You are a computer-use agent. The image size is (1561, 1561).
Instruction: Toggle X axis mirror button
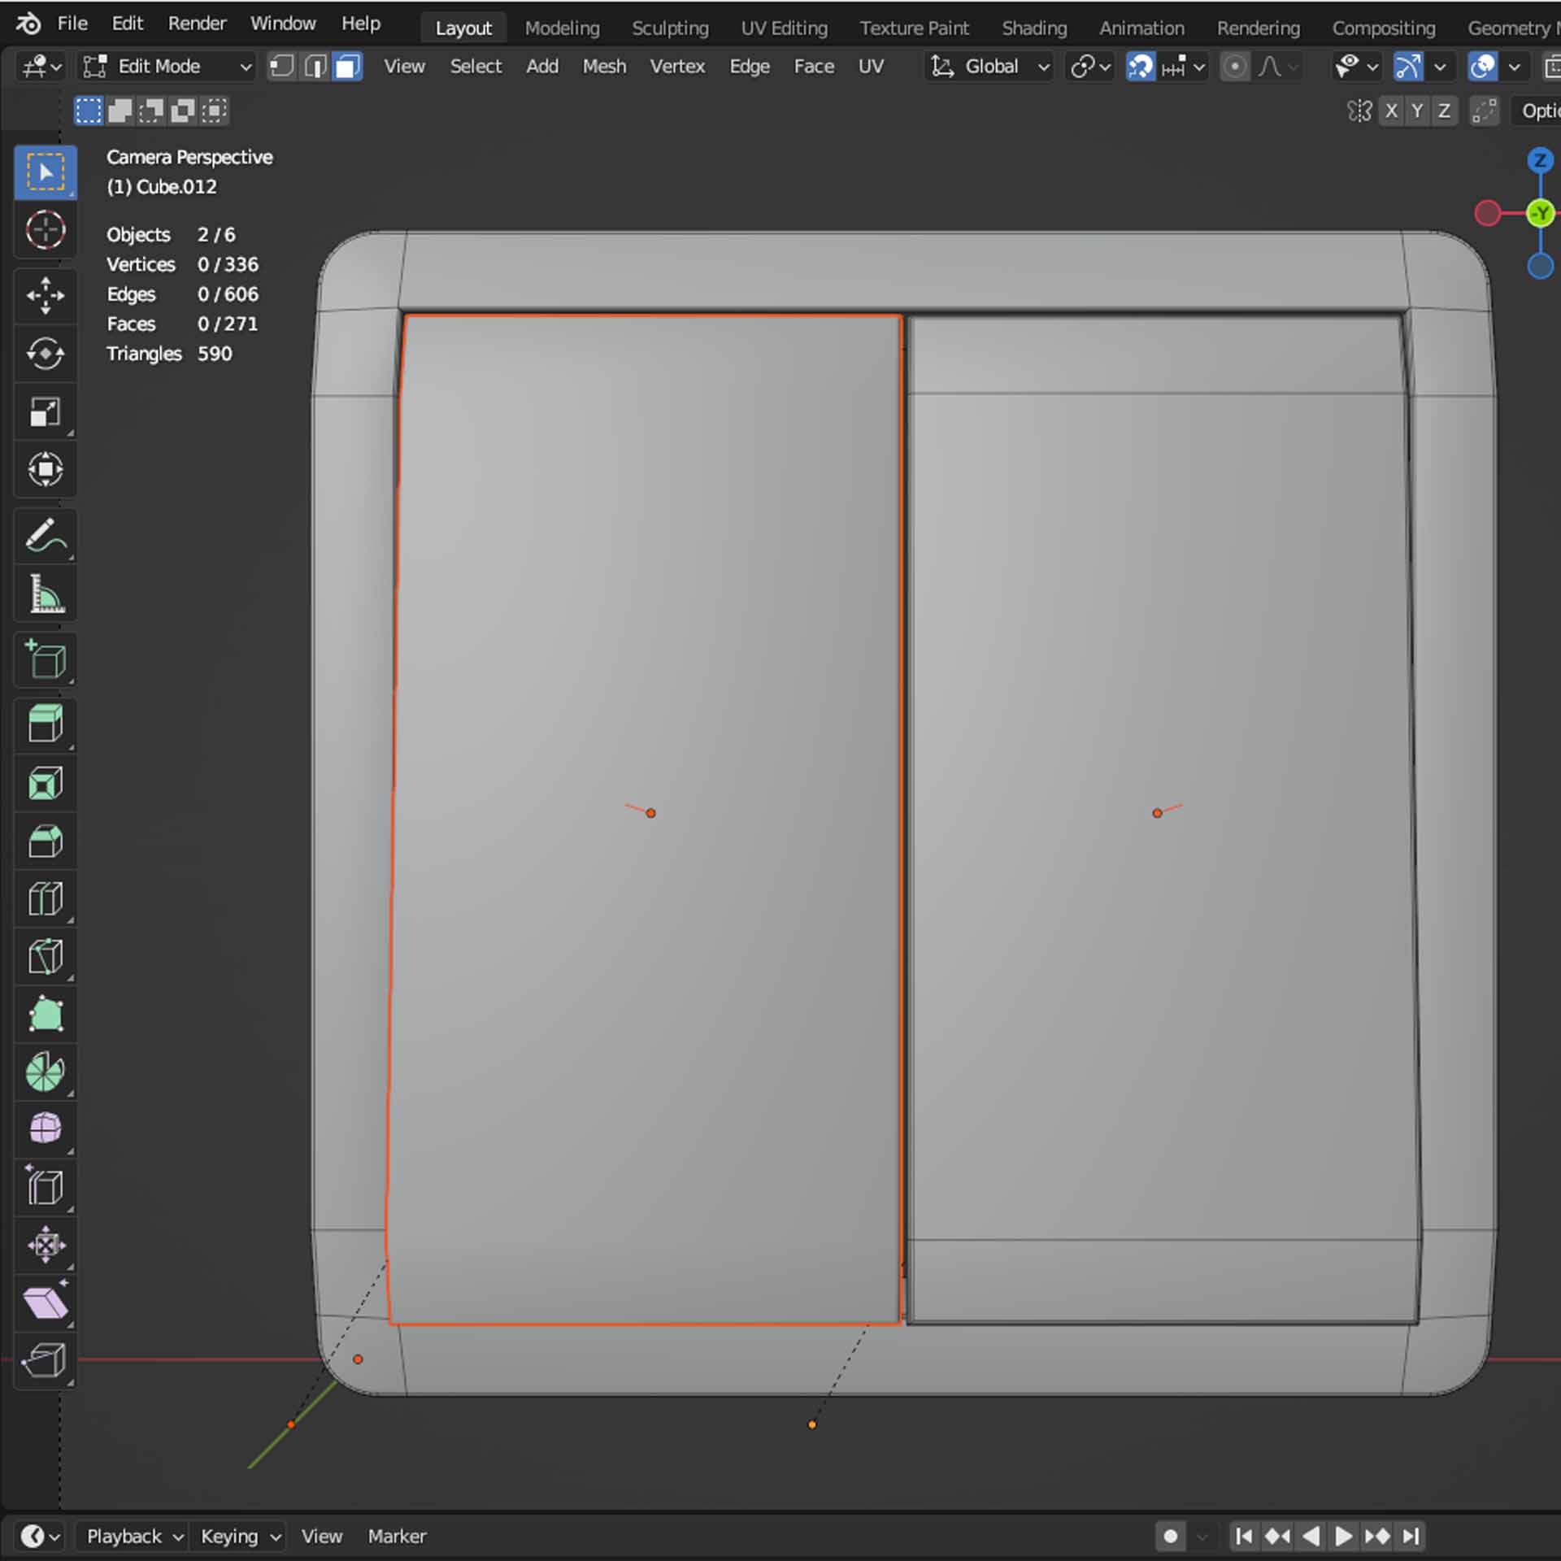click(x=1391, y=111)
